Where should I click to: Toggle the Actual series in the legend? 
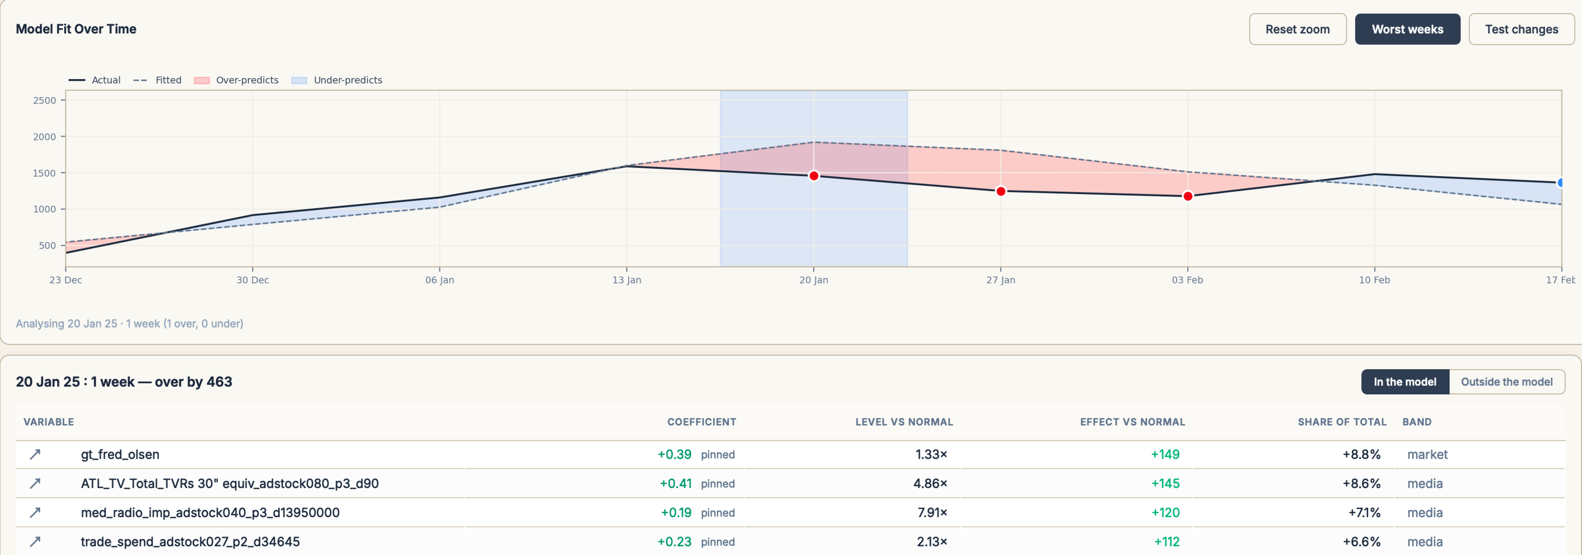tap(95, 80)
